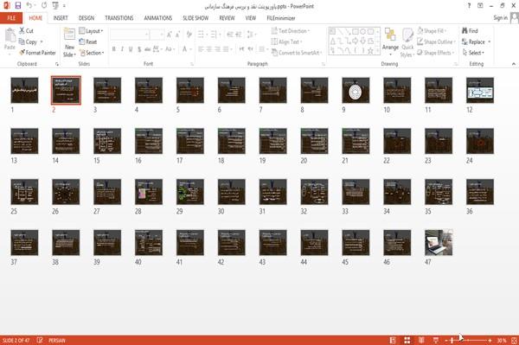Viewport: 519px width, 345px height.
Task: Open the Shape Fill dropdown
Action: [x=432, y=31]
